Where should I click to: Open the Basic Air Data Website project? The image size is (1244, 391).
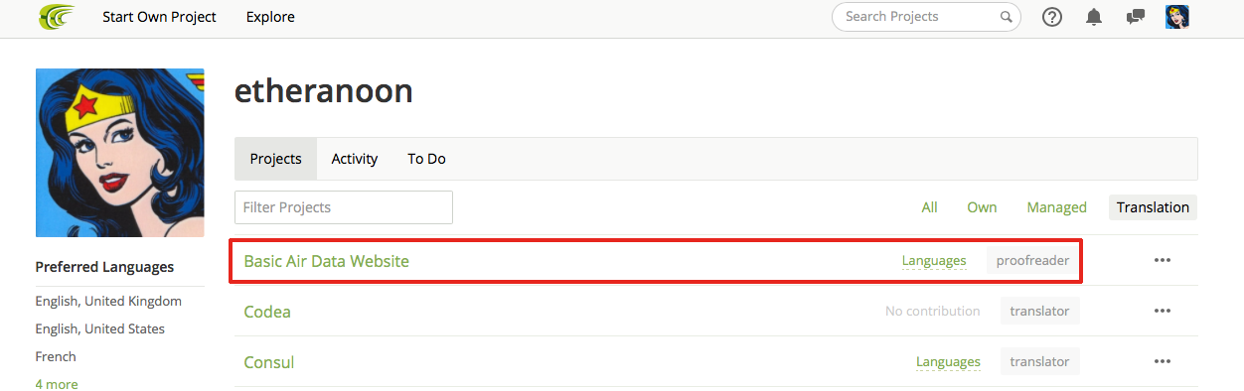[x=327, y=261]
